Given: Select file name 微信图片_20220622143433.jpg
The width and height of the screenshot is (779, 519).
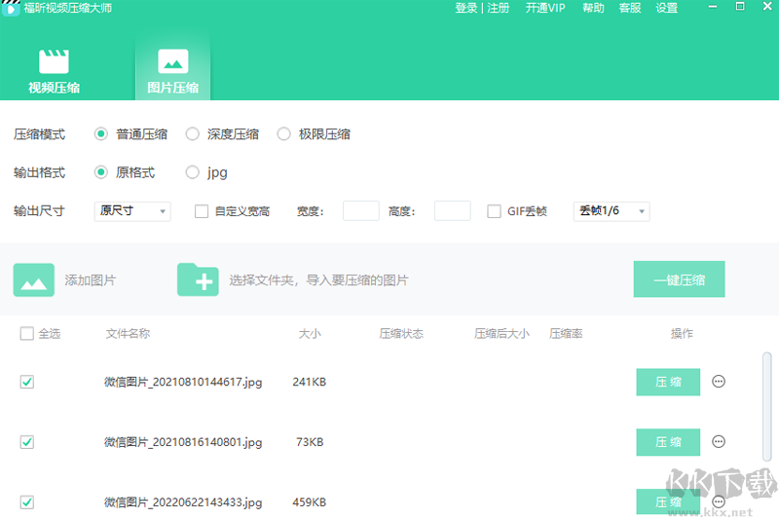Looking at the screenshot, I should click(183, 502).
